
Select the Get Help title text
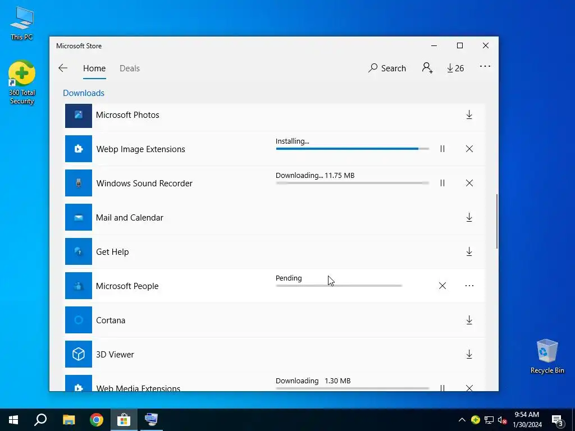tap(112, 252)
